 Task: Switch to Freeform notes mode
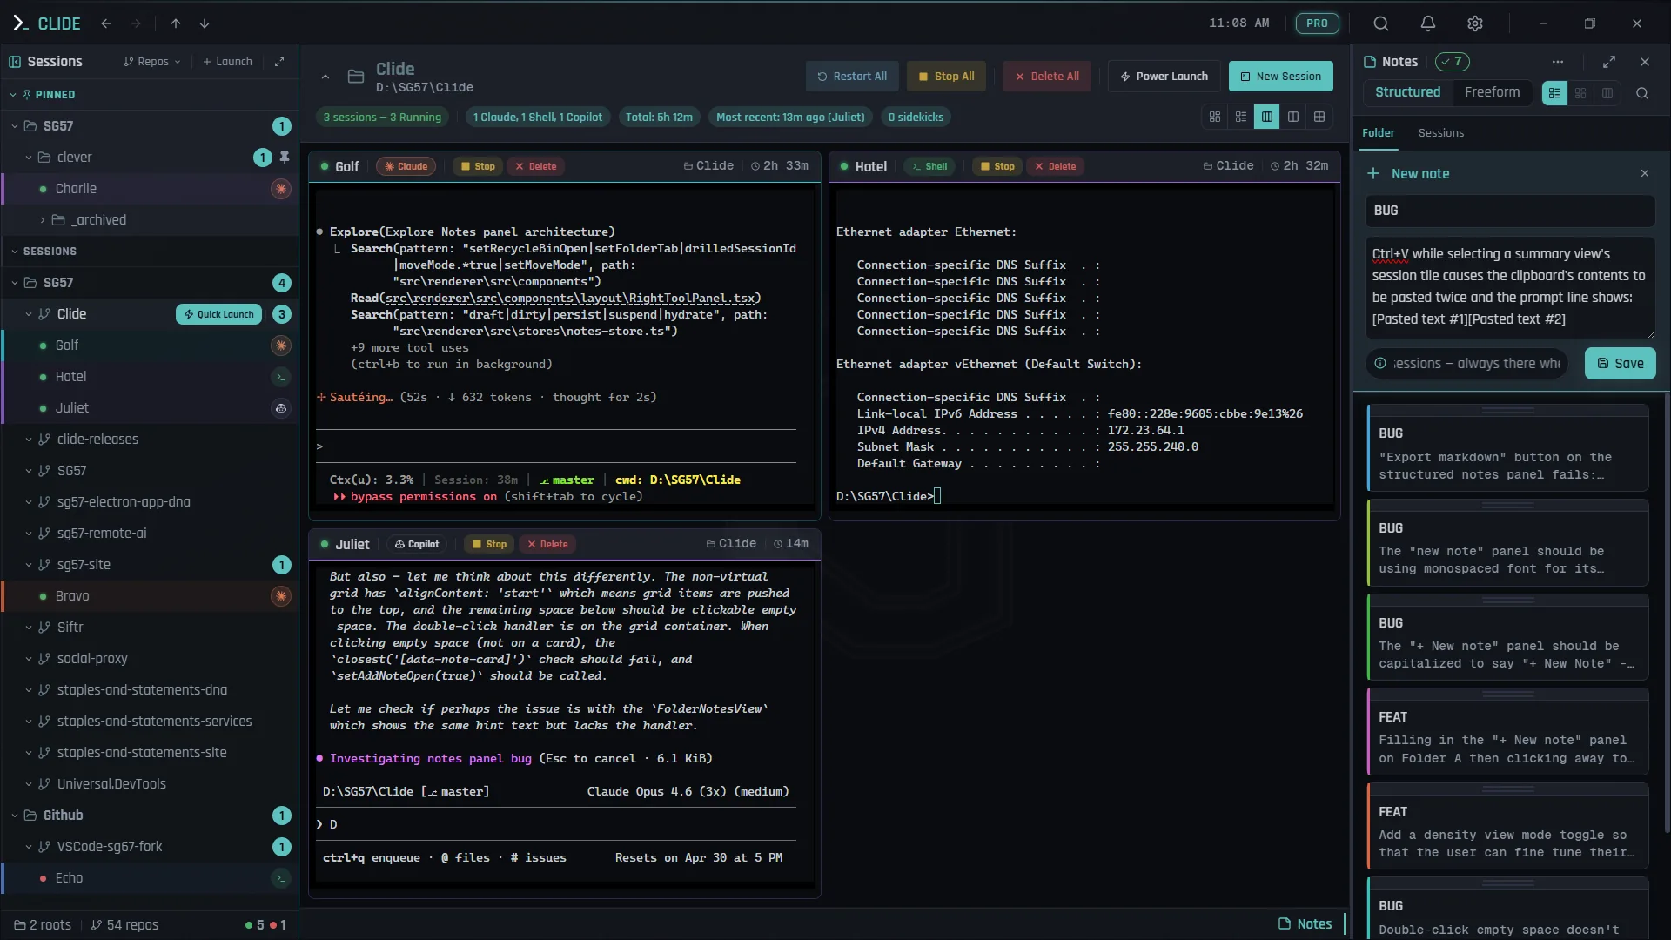tap(1492, 92)
